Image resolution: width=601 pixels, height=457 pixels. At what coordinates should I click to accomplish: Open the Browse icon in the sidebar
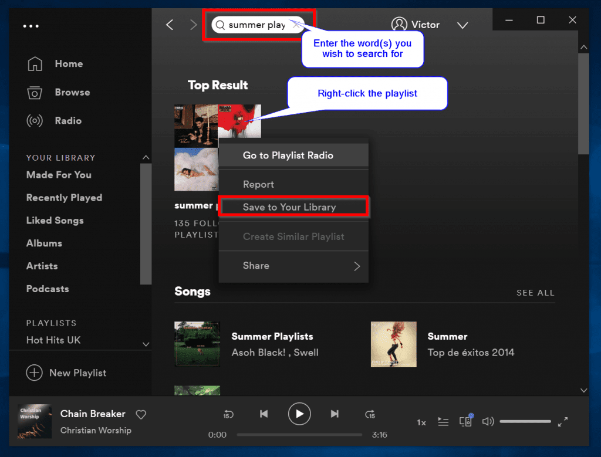(35, 92)
